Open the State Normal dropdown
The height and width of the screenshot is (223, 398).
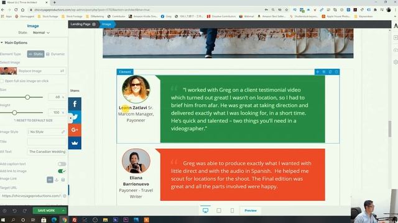click(41, 33)
